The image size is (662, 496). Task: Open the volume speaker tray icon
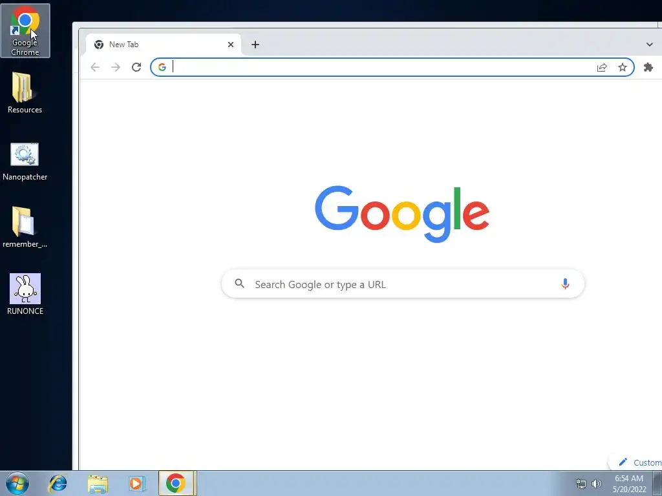pos(597,484)
